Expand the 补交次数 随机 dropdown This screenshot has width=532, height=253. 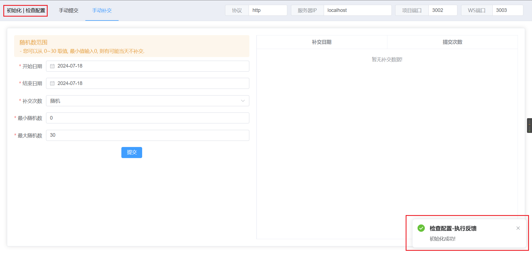(x=148, y=101)
